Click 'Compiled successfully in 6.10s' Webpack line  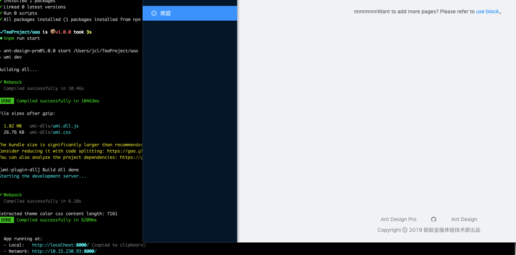(42, 201)
